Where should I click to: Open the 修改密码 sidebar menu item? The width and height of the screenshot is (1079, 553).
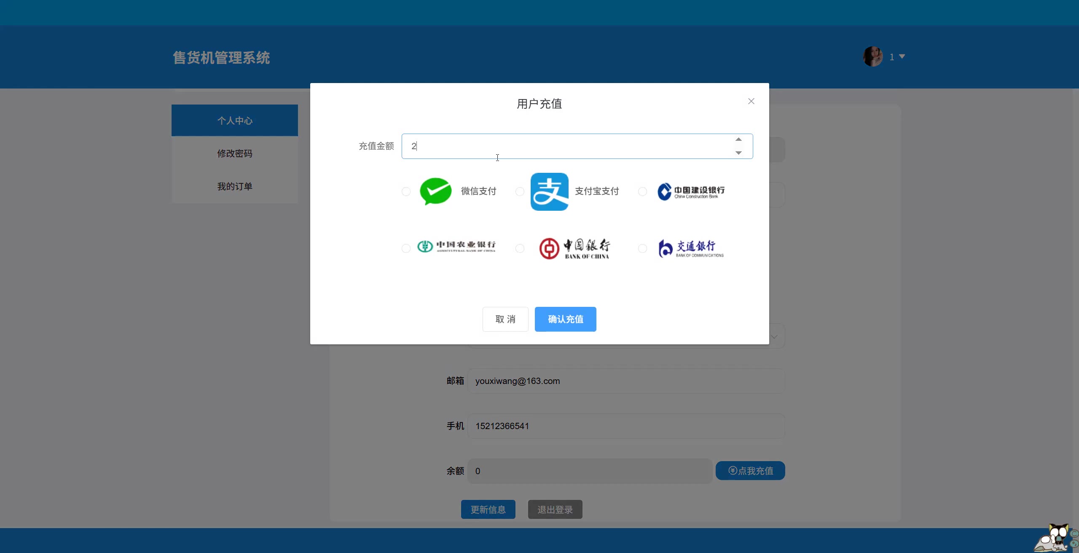click(x=234, y=153)
